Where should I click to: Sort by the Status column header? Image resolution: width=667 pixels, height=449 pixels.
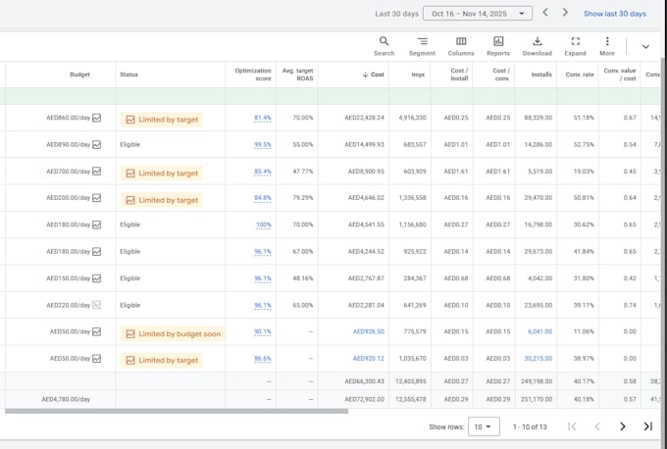[128, 75]
